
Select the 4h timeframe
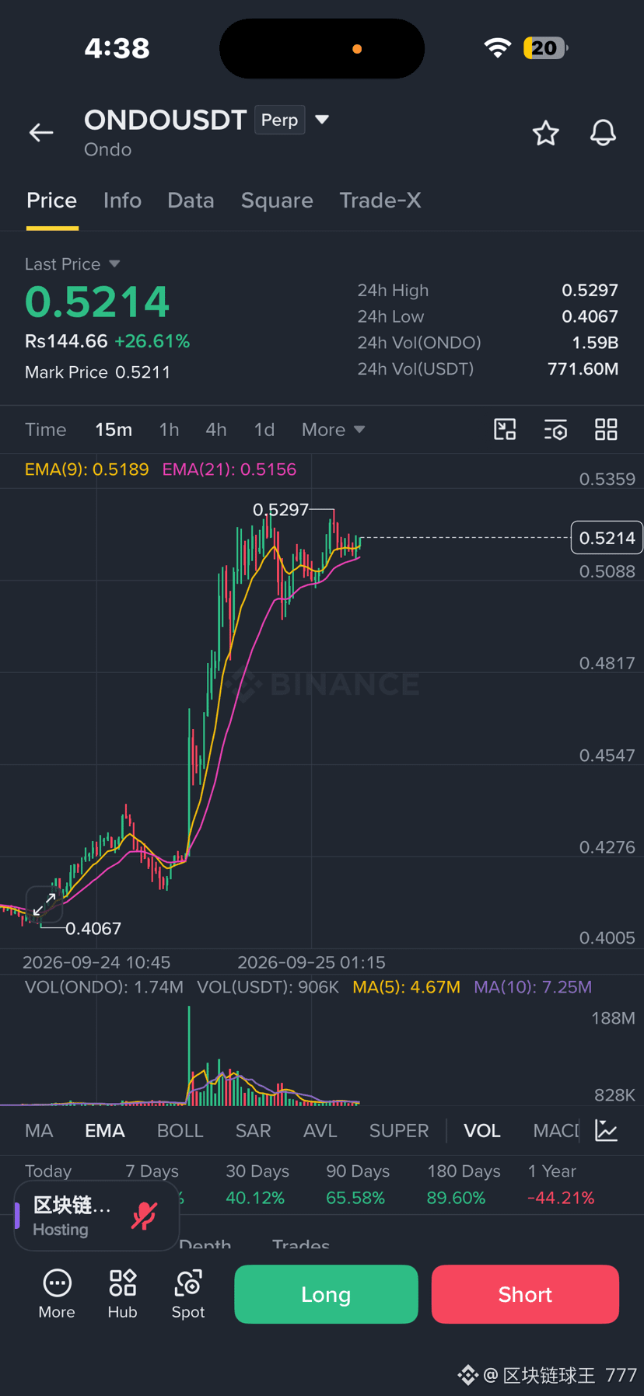(x=216, y=429)
